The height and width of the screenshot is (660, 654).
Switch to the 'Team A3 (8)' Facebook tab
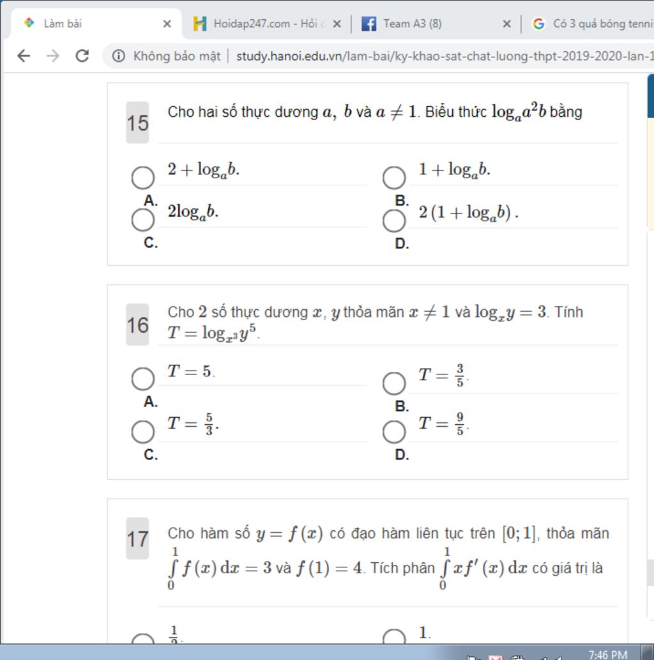tap(436, 24)
